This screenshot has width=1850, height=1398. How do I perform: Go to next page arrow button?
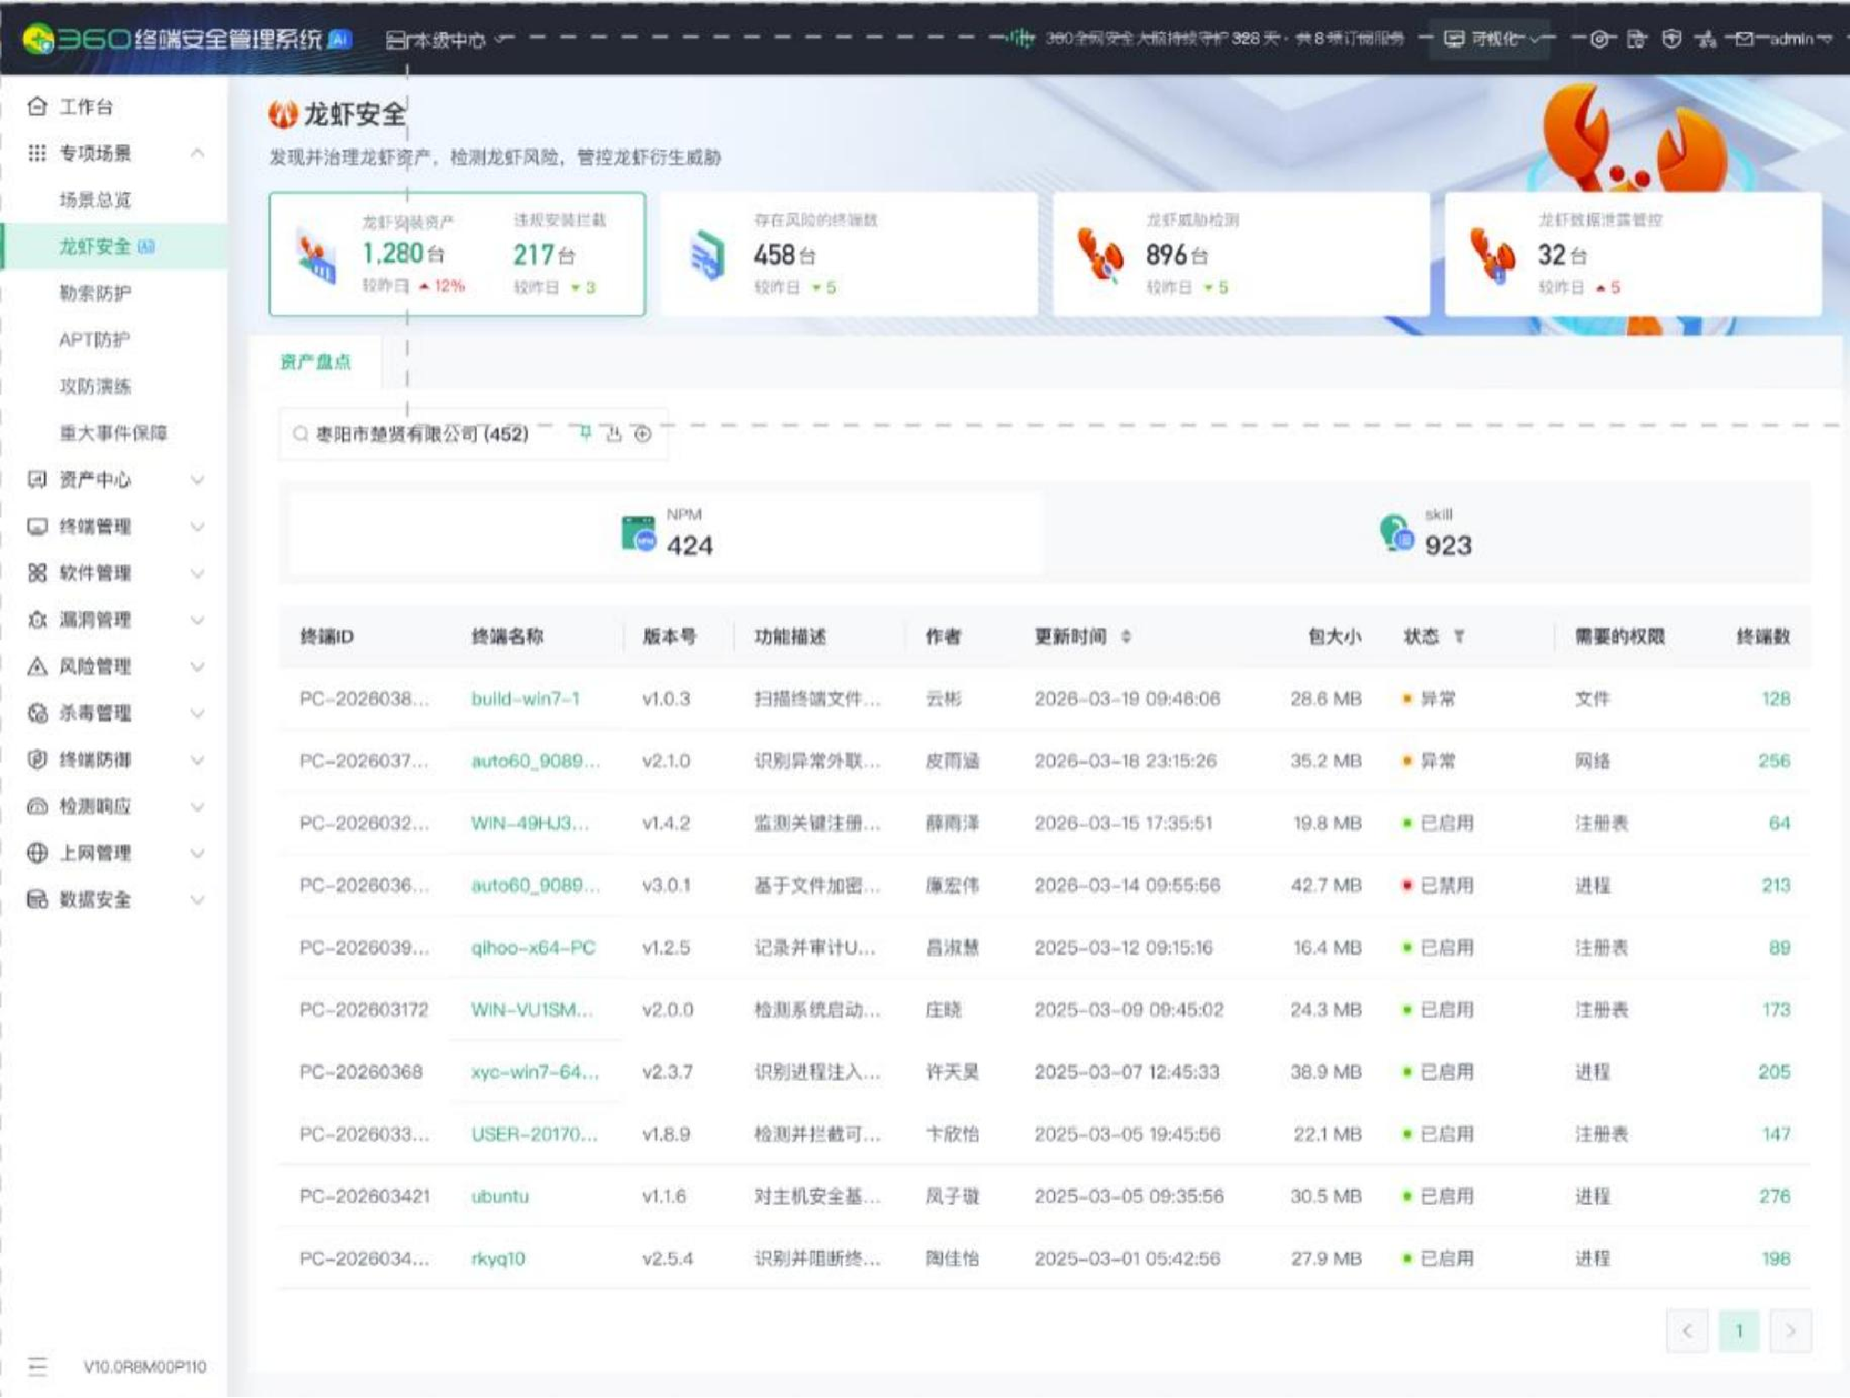click(1790, 1330)
